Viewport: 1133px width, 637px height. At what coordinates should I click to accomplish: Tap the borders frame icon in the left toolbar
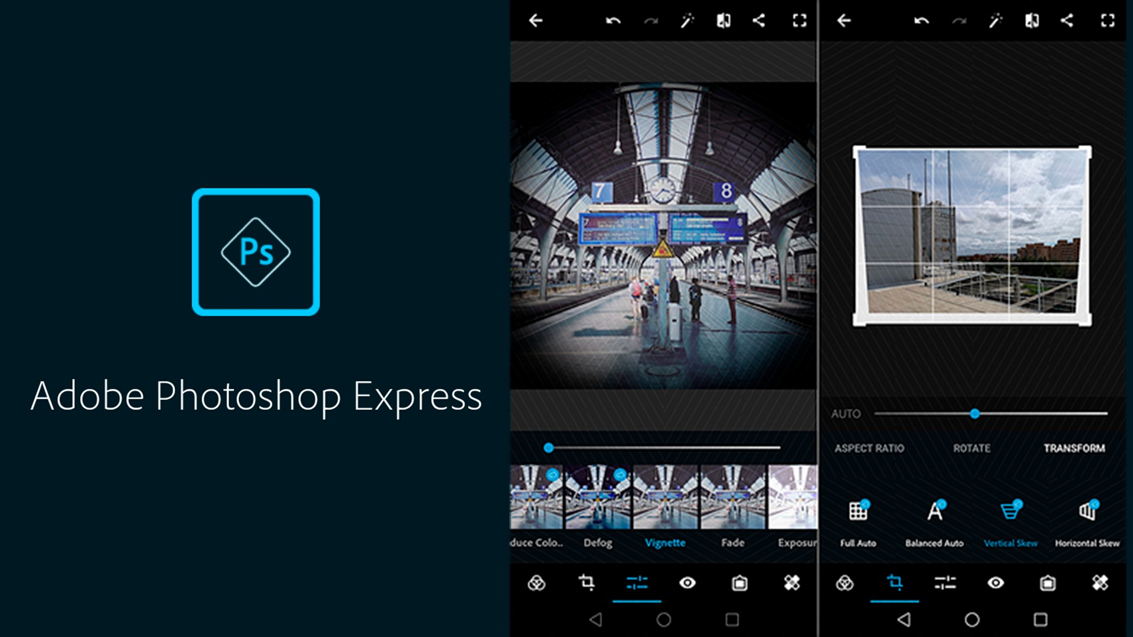(739, 583)
